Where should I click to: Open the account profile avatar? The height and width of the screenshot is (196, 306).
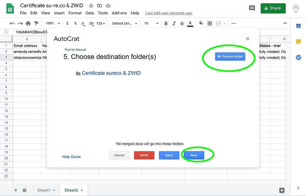[x=296, y=8]
